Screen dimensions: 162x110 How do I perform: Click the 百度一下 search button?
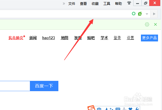click(44, 86)
